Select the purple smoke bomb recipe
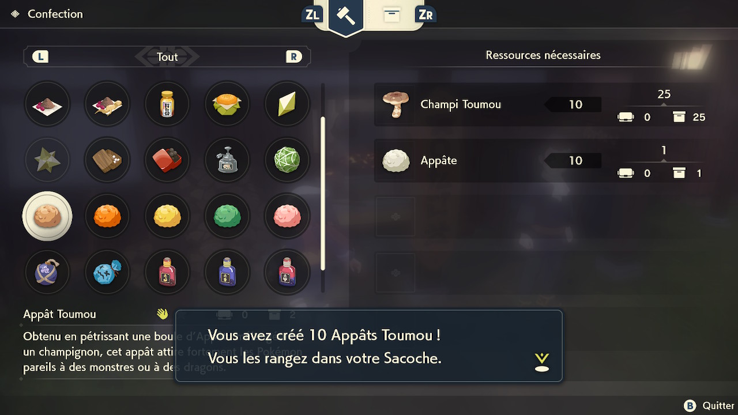 (47, 272)
